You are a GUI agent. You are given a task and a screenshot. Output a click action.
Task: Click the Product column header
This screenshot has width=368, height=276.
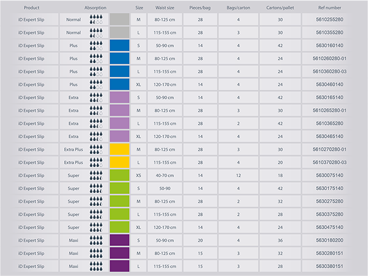tap(31, 8)
